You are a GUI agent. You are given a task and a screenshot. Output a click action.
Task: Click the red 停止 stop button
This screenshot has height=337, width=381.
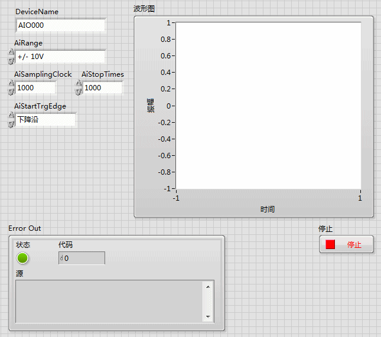tap(346, 244)
